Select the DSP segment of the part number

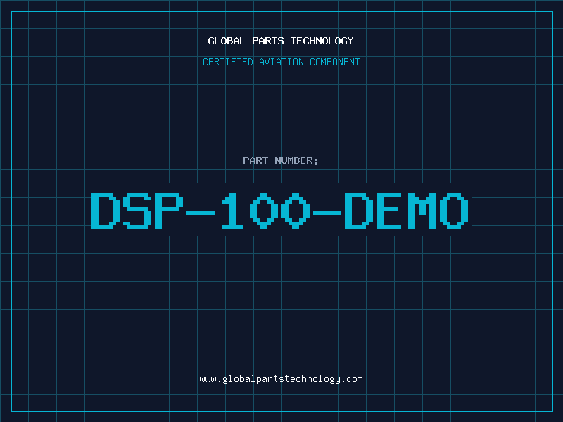click(134, 211)
